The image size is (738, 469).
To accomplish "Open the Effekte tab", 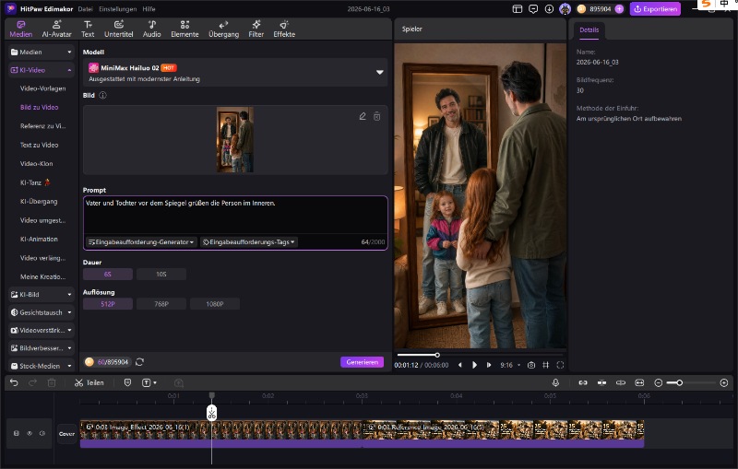I will pyautogui.click(x=284, y=29).
